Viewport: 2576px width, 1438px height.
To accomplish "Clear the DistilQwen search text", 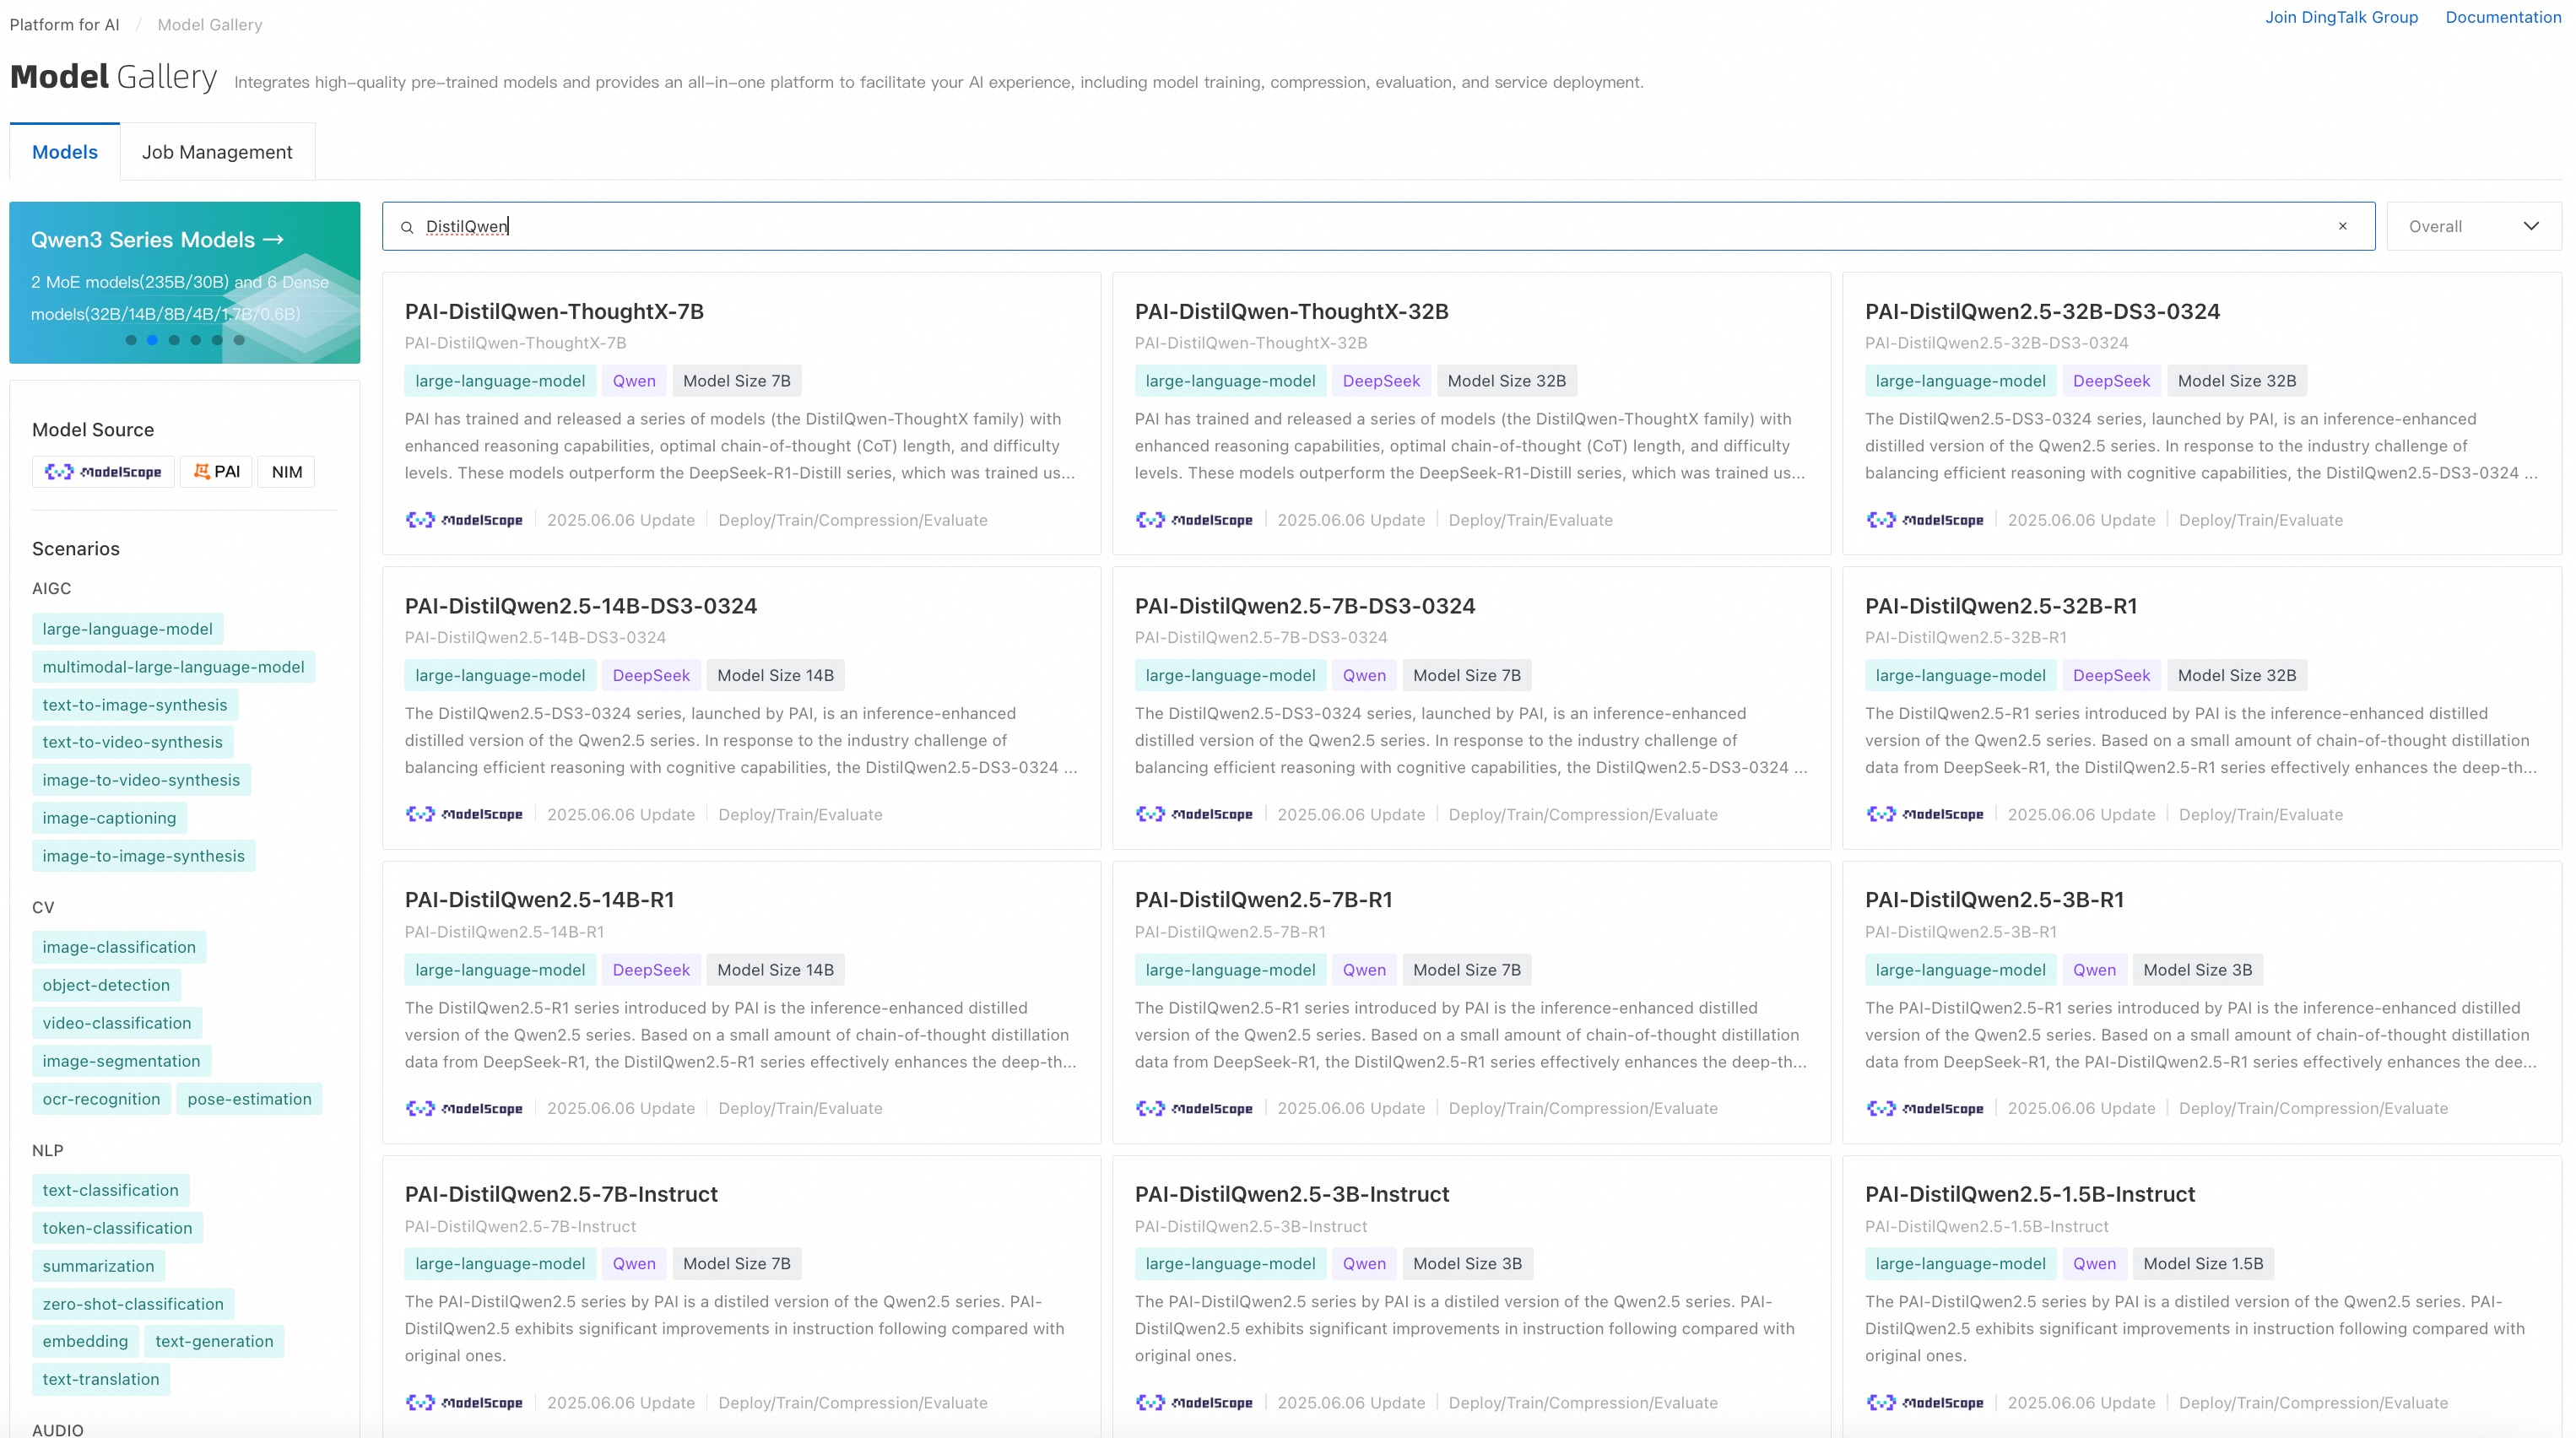I will [x=2342, y=226].
